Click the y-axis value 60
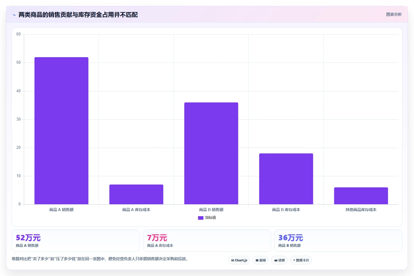 18,34
